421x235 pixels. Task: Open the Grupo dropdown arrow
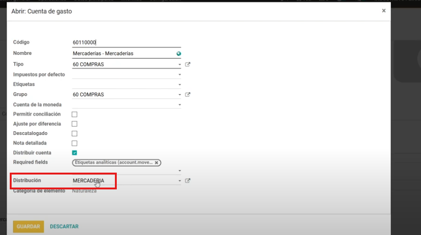[180, 95]
